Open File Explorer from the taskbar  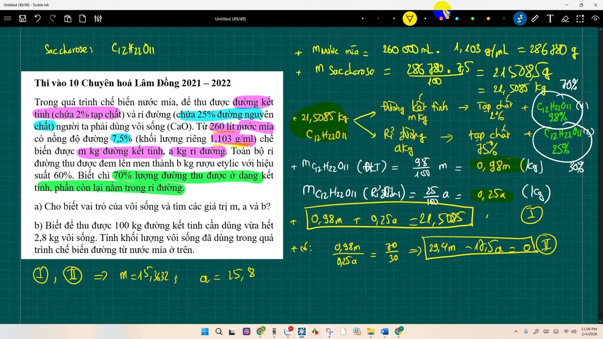pyautogui.click(x=371, y=331)
